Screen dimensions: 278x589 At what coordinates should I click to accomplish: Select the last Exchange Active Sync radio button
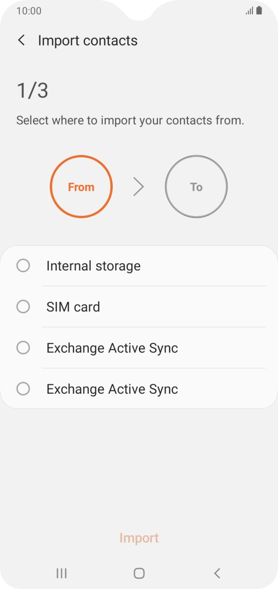pyautogui.click(x=23, y=389)
